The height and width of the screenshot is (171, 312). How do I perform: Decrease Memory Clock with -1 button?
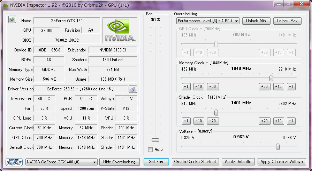pos(186,87)
